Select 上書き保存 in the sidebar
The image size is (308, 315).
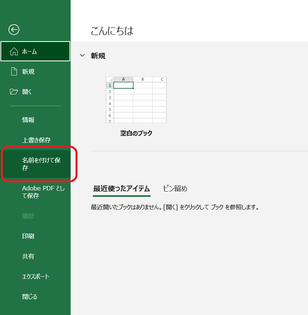(x=36, y=140)
